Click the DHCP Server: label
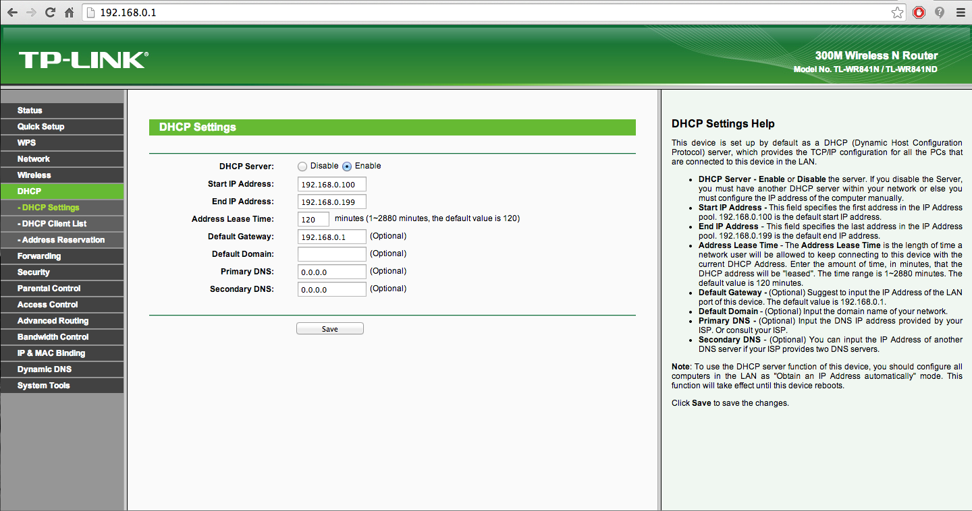 [246, 167]
